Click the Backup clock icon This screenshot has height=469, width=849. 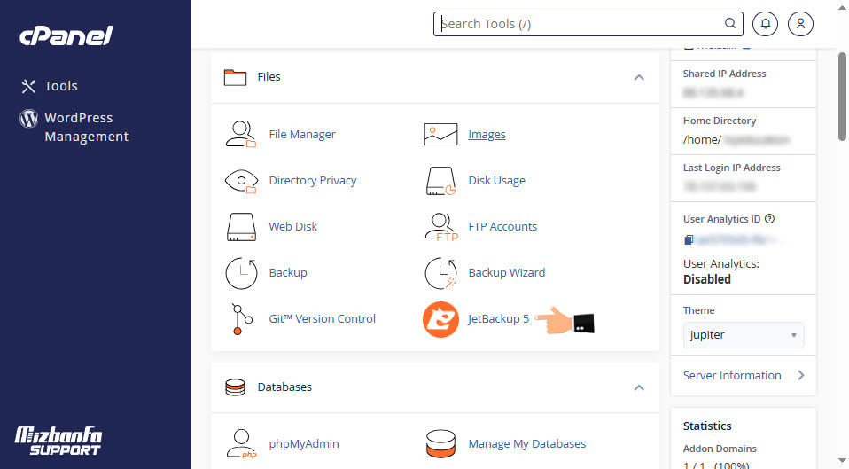coord(240,273)
